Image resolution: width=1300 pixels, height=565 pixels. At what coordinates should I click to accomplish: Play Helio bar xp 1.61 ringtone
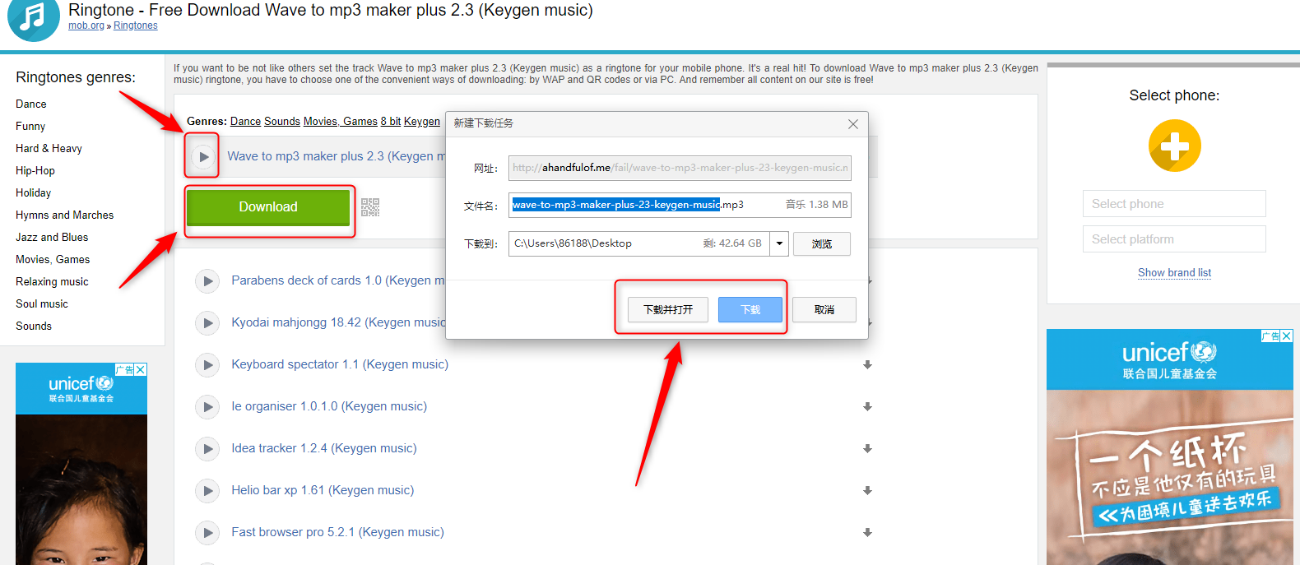click(207, 491)
